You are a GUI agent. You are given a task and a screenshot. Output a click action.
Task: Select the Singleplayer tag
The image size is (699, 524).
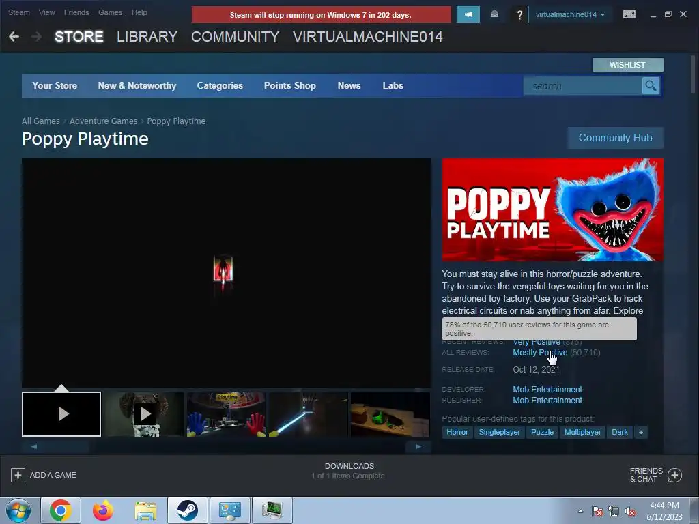(x=499, y=432)
